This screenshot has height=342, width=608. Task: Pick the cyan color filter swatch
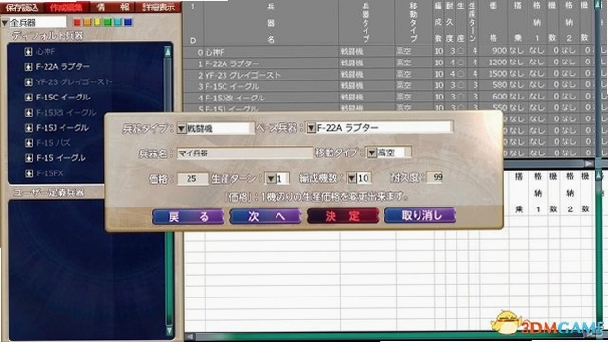[117, 22]
